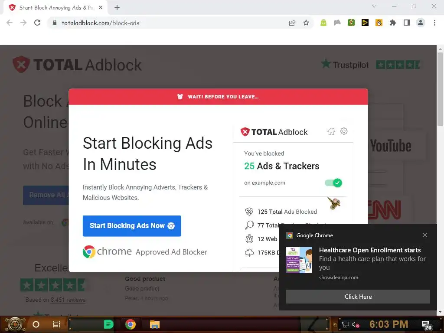Close the Google Chrome notification

pos(425,235)
